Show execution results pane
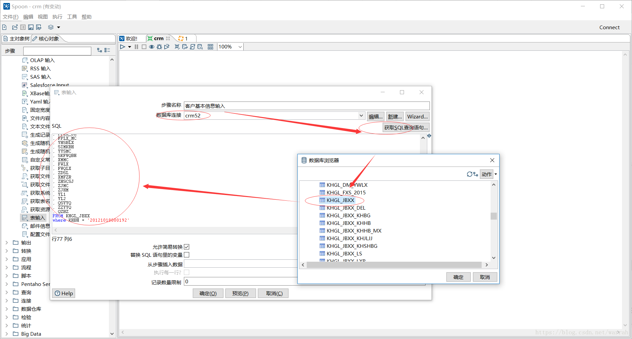 210,47
